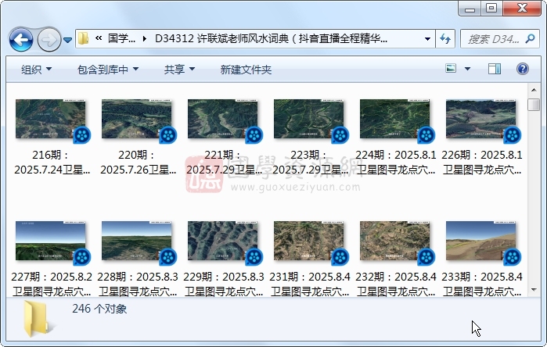This screenshot has width=547, height=347.
Task: Select the 220期 video thumbnail
Action: pyautogui.click(x=136, y=119)
